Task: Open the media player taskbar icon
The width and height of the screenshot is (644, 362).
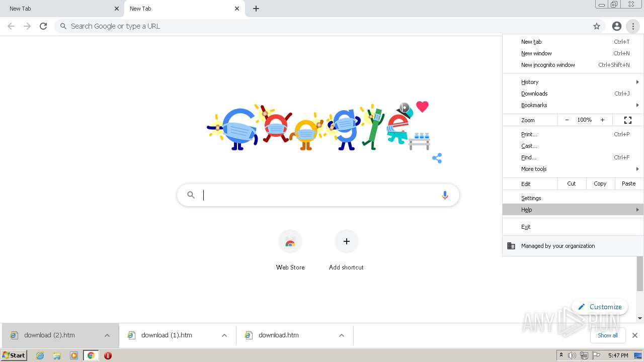Action: 74,355
